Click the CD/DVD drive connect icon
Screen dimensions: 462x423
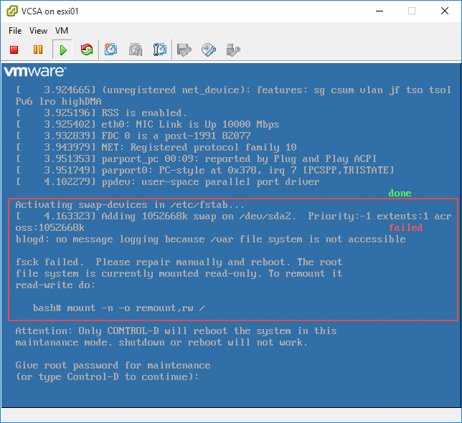click(x=209, y=49)
